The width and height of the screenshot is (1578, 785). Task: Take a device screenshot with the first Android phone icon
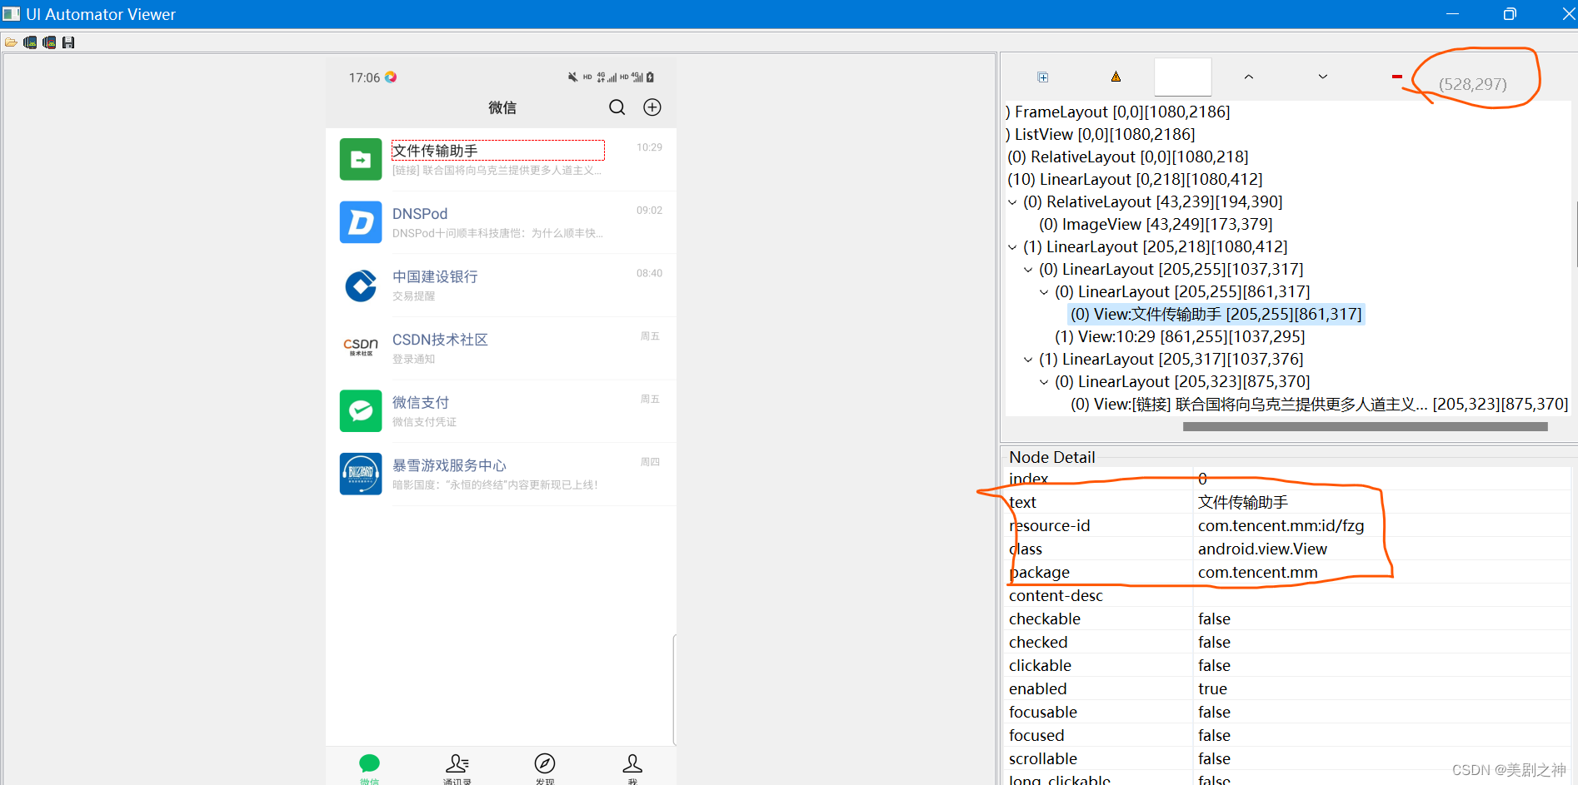[30, 42]
